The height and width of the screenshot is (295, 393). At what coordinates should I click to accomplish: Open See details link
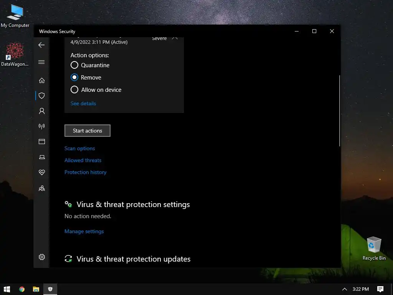coord(83,103)
